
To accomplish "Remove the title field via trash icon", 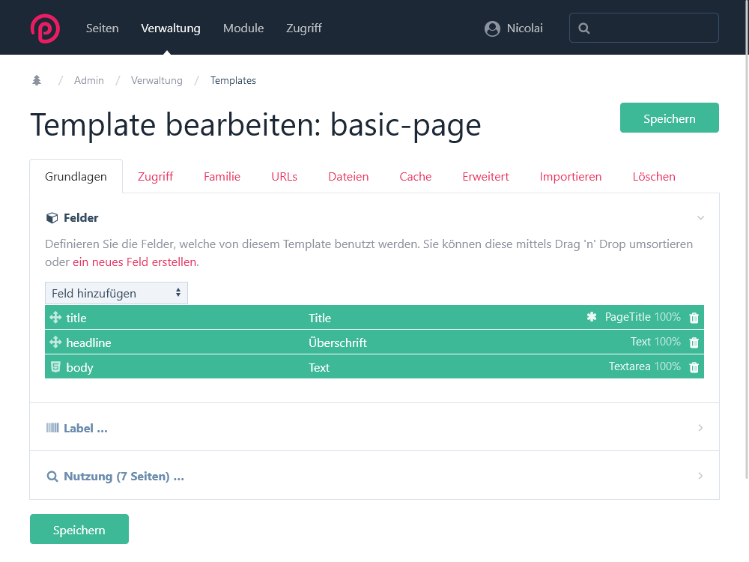I will click(694, 317).
